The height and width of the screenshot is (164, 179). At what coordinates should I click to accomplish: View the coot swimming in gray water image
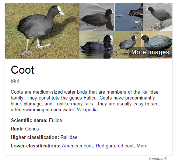pyautogui.click(x=96, y=17)
